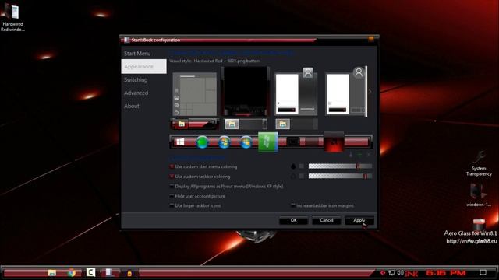Screen dimensions: 499x280
Task: Toggle Use custom start menu coloring checkbox
Action: tap(172, 166)
